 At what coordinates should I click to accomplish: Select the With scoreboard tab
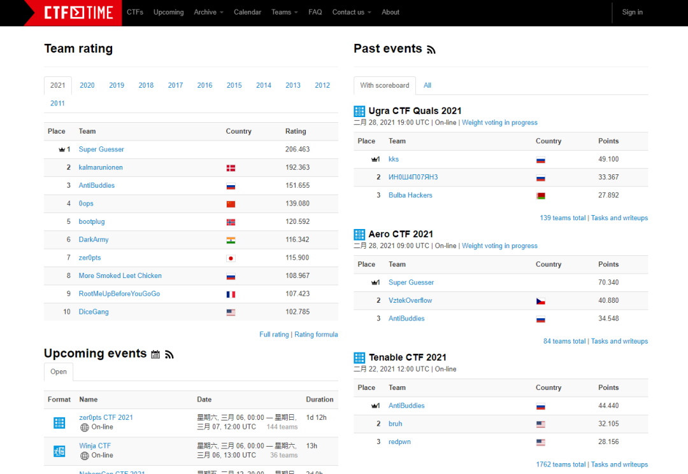pyautogui.click(x=385, y=85)
